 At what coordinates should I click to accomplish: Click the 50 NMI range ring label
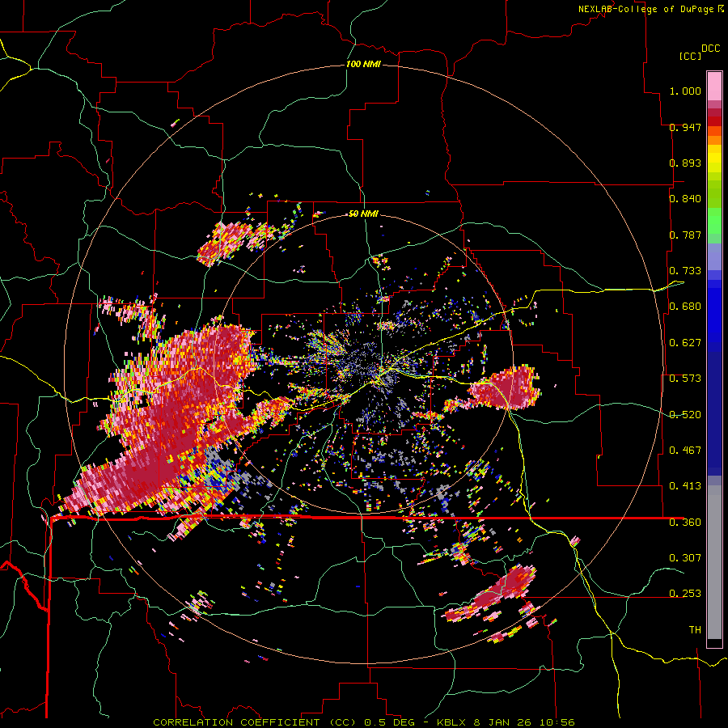tap(363, 214)
